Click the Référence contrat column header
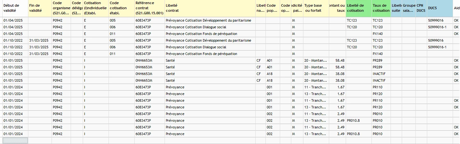Screen dimensions: 460x144 pyautogui.click(x=149, y=8)
